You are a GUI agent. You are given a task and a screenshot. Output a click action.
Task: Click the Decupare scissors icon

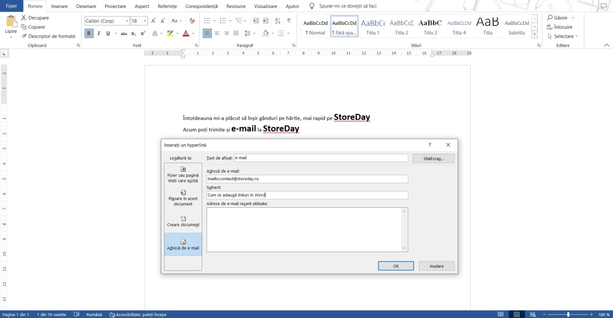[23, 18]
